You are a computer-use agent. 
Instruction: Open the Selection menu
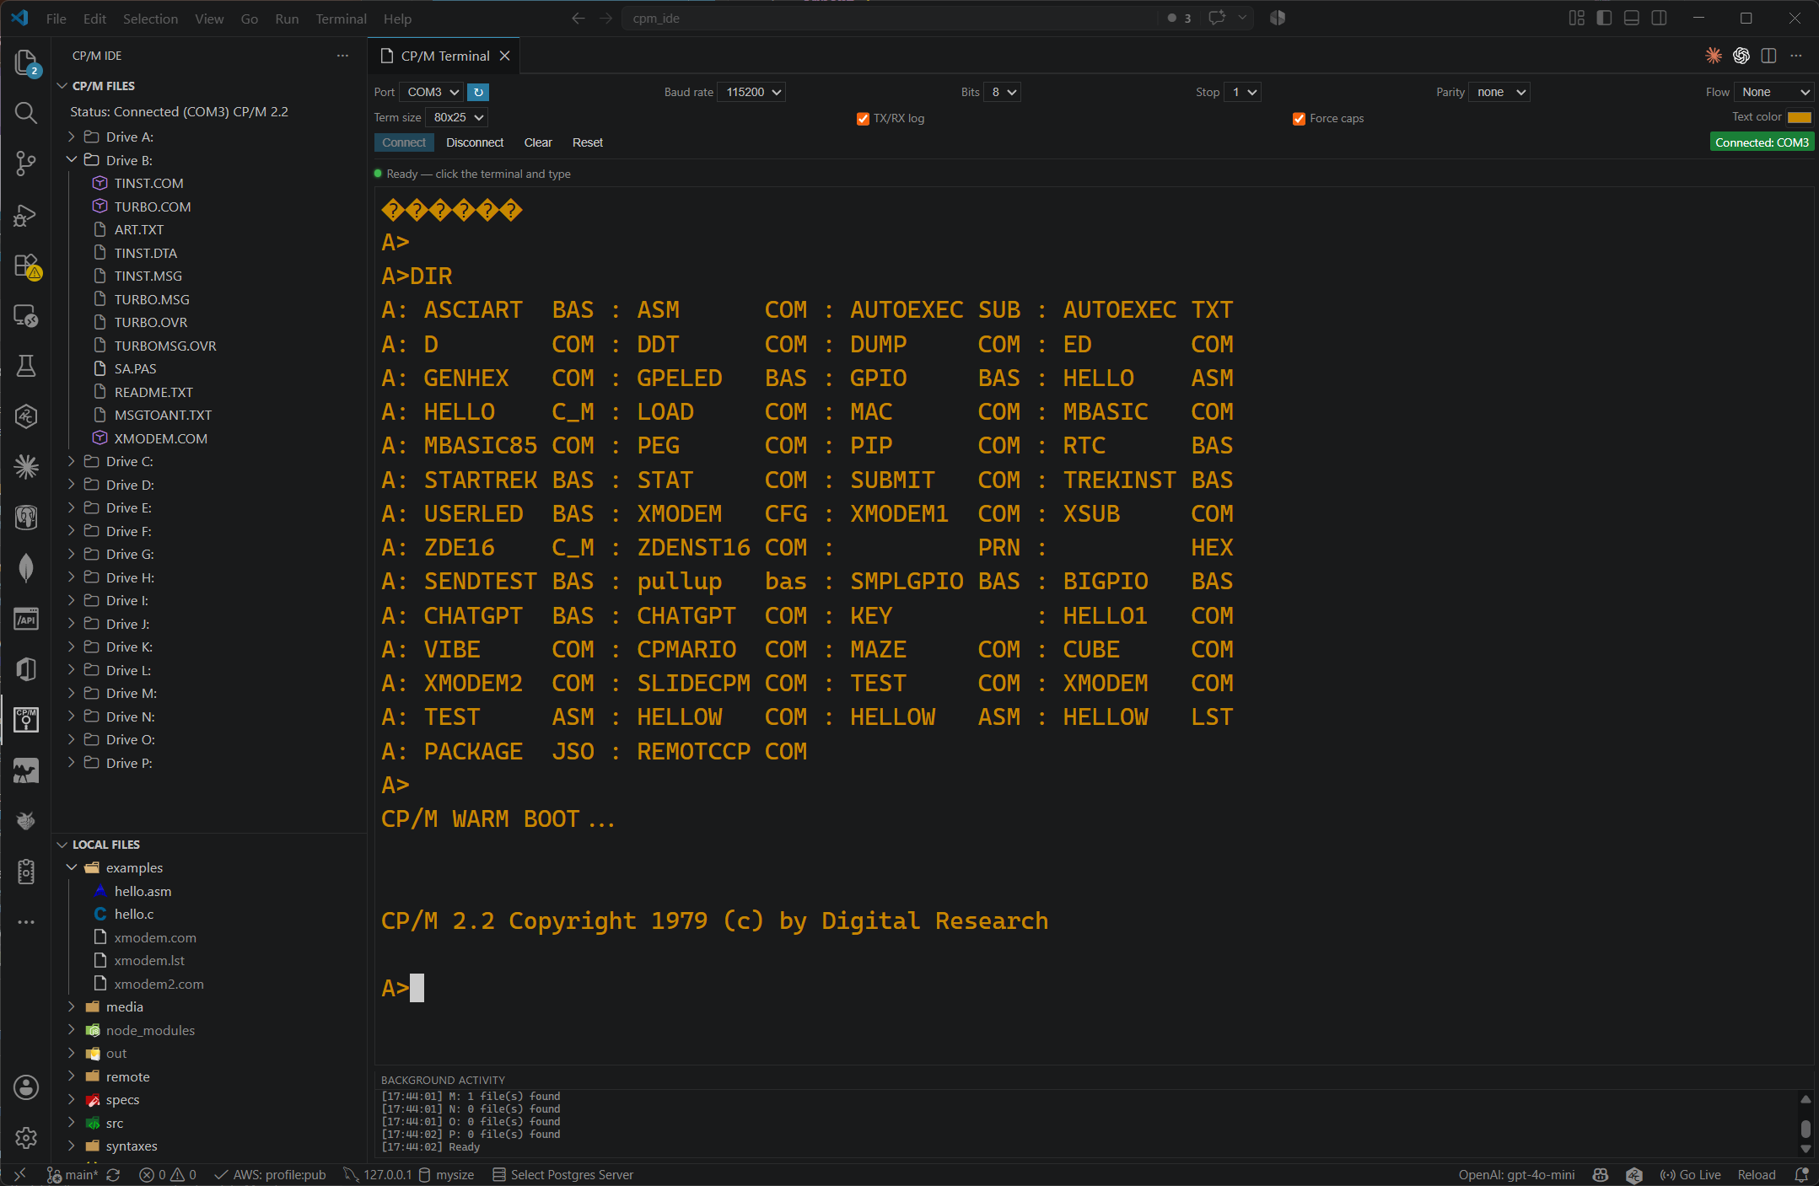click(150, 19)
